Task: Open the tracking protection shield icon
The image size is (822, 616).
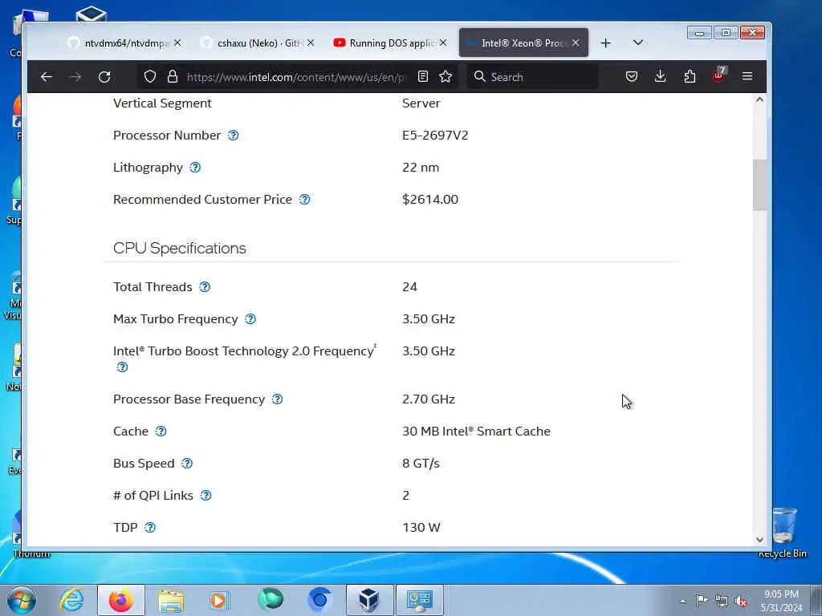Action: (x=150, y=76)
